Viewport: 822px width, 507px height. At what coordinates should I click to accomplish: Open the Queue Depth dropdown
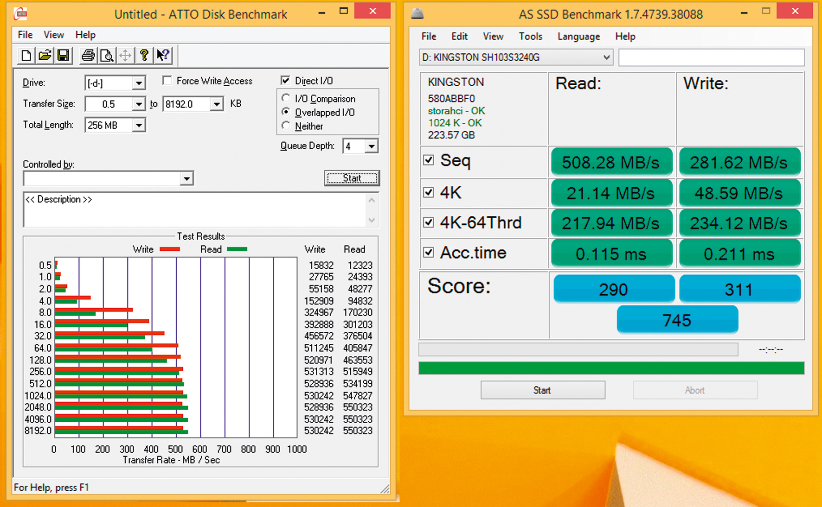click(371, 146)
